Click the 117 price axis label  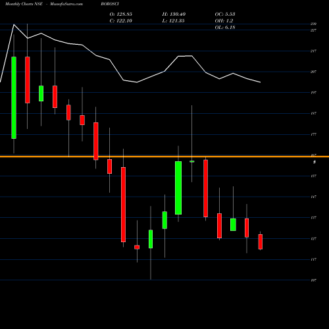click(313, 259)
